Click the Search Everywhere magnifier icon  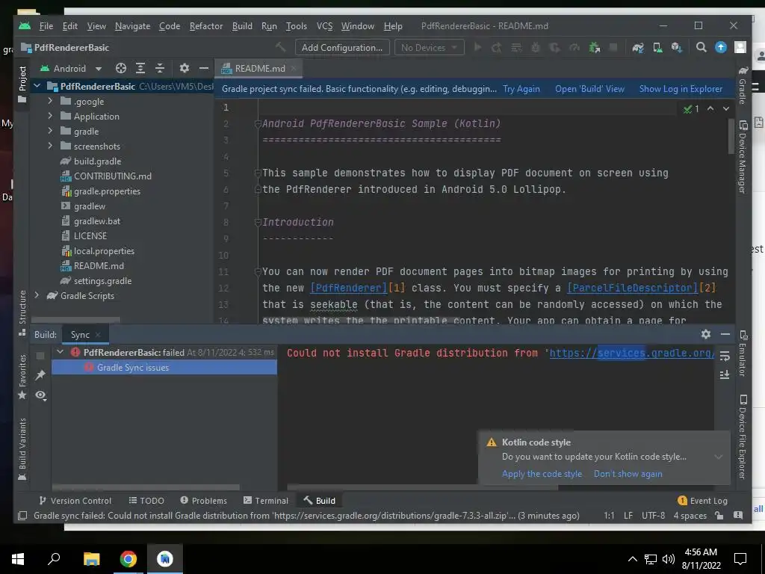[701, 47]
